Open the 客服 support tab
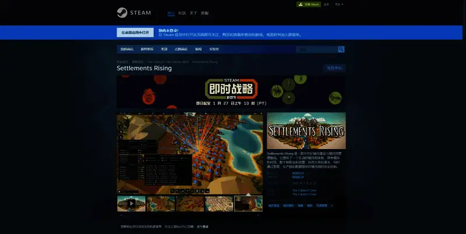466x234 pixels. click(204, 13)
